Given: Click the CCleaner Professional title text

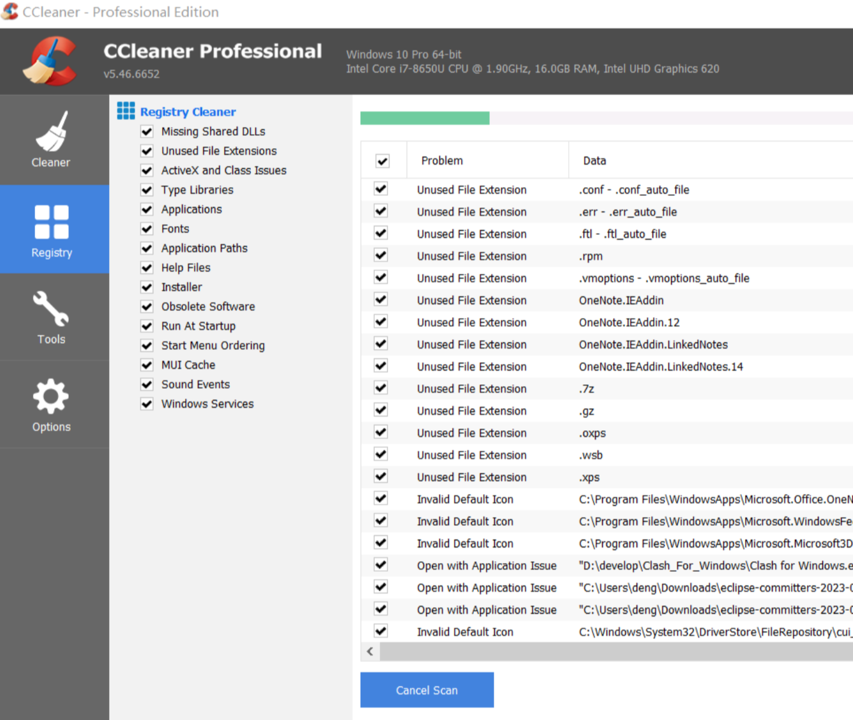Looking at the screenshot, I should tap(213, 51).
